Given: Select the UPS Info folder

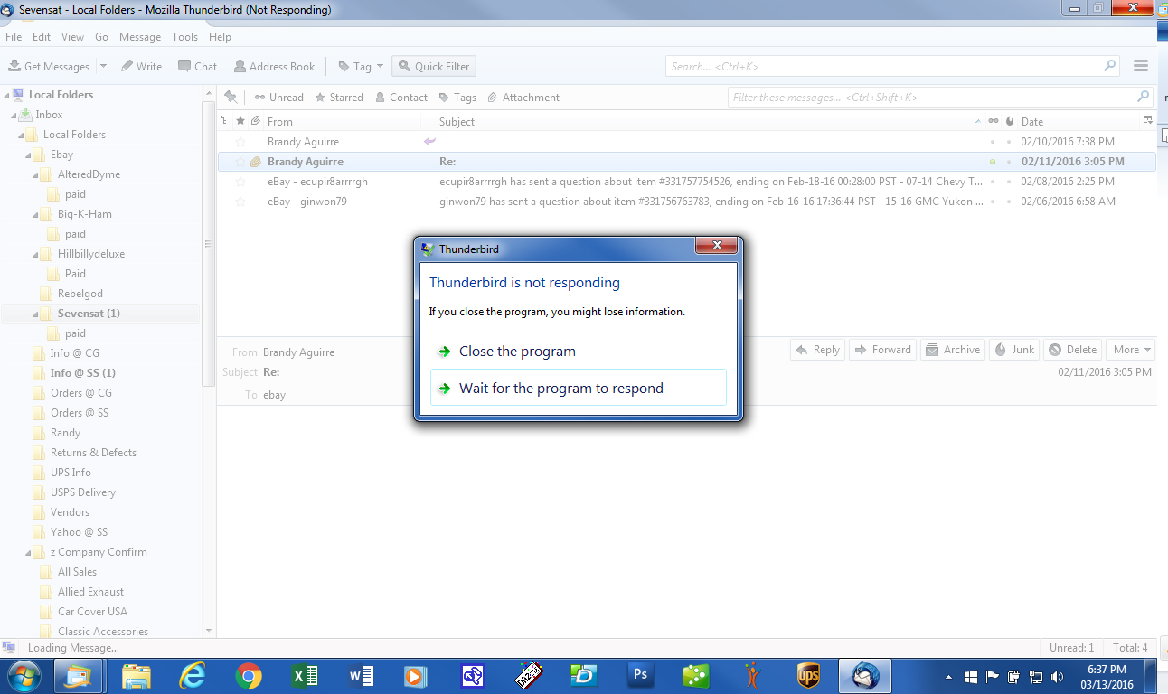Looking at the screenshot, I should [x=71, y=473].
